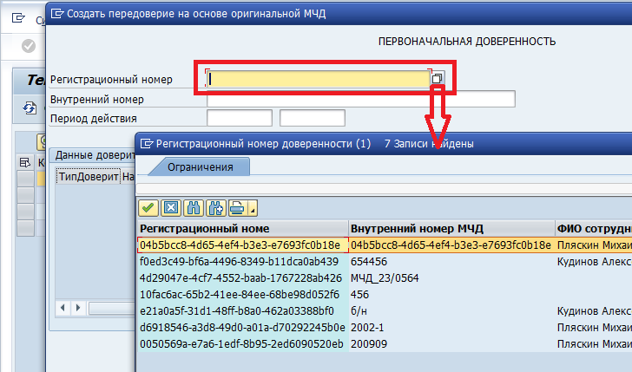Click the select-all rows icon in background table
This screenshot has width=632, height=372.
24,162
